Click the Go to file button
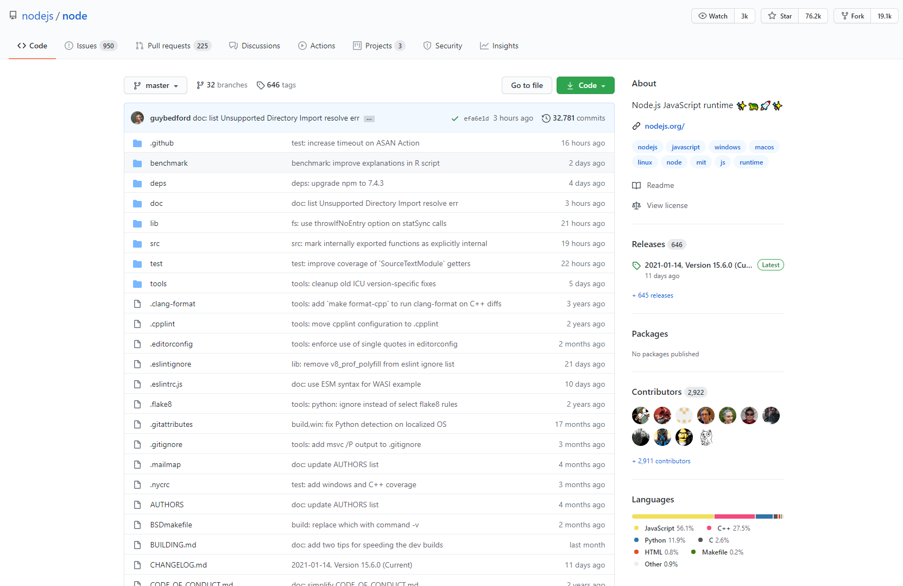This screenshot has width=903, height=586. [527, 85]
